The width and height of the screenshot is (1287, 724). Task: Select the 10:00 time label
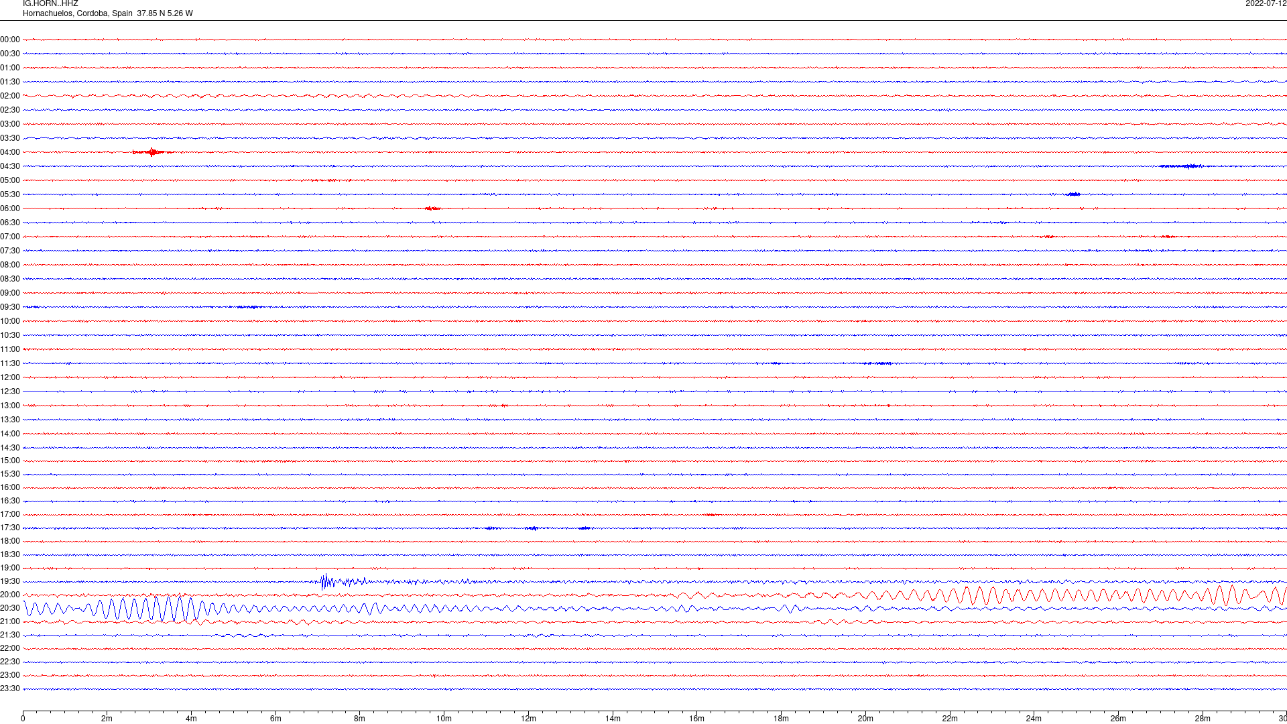(x=10, y=321)
